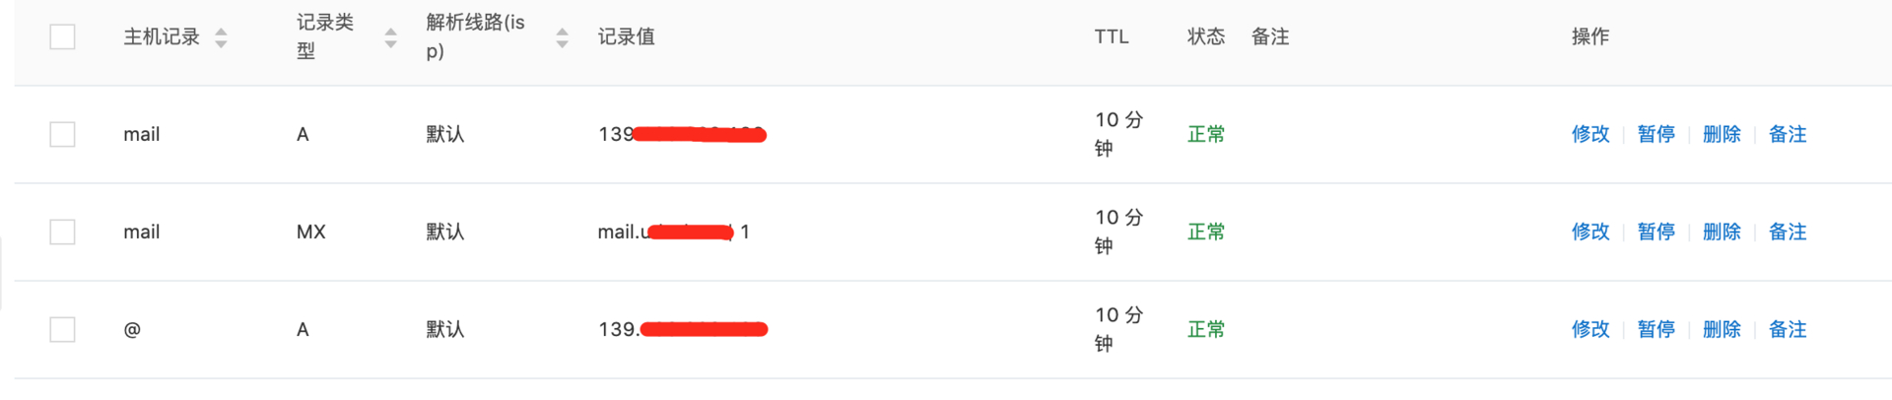
Task: Click 修改 for the mail A record
Action: coord(1590,134)
